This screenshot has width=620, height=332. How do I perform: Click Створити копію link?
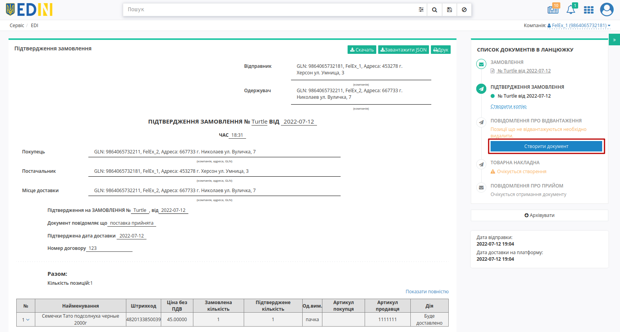(x=508, y=107)
